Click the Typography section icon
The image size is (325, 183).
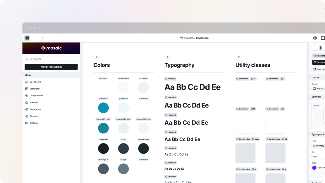pos(168,57)
